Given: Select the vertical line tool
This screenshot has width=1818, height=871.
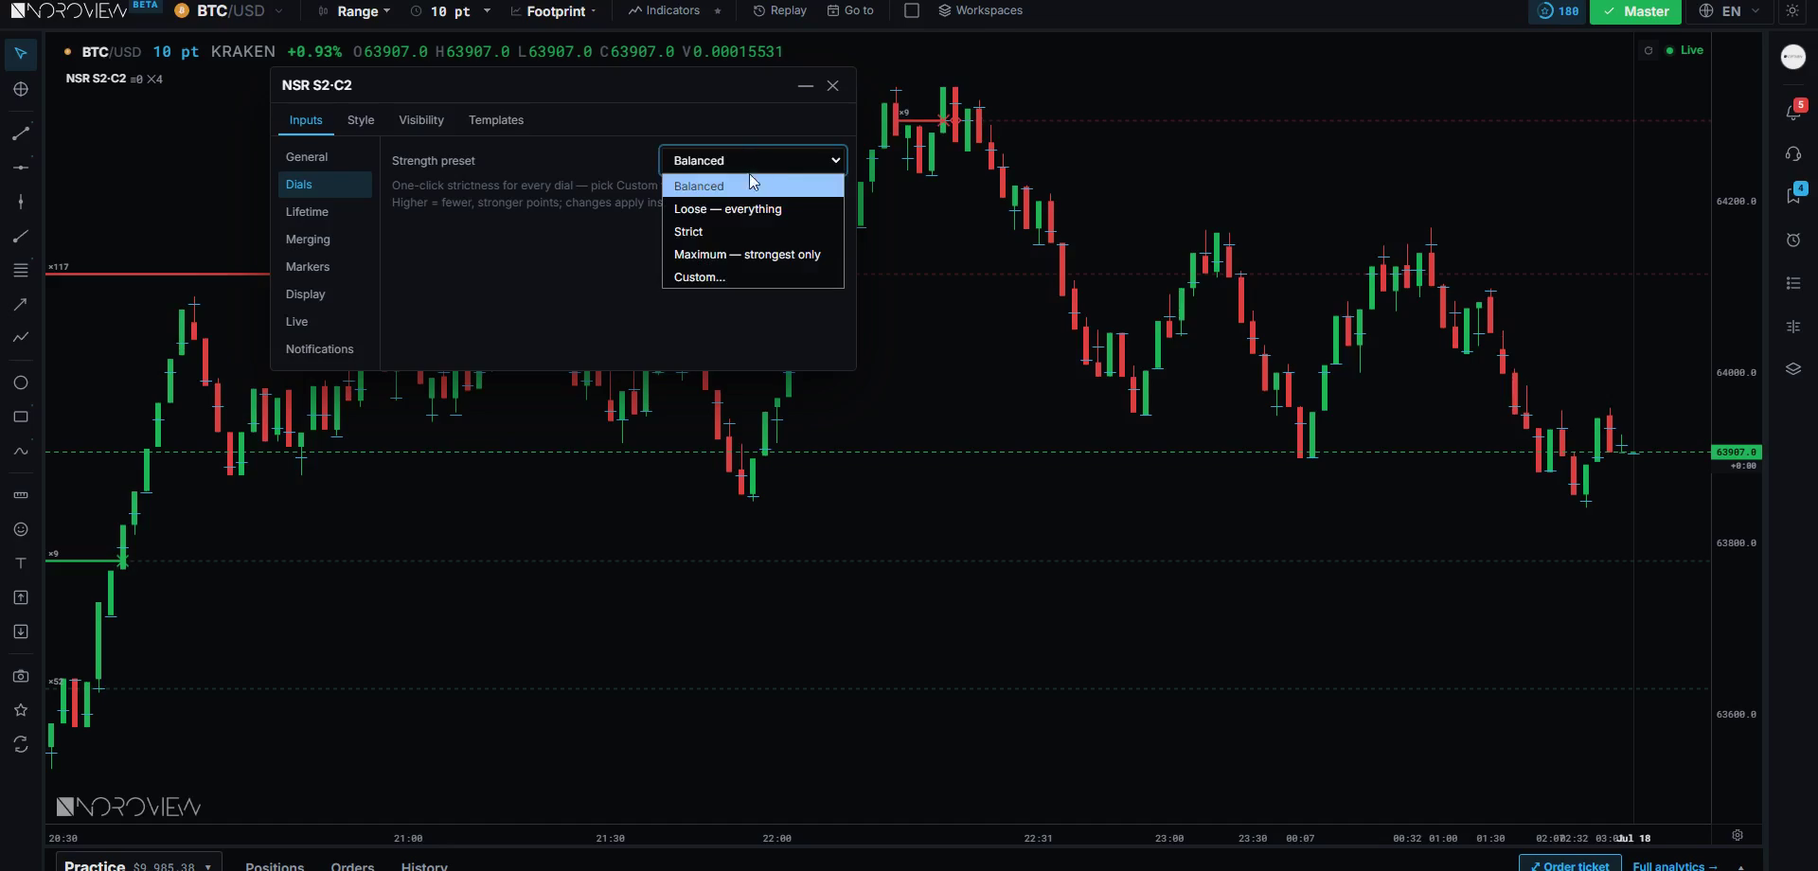Looking at the screenshot, I should click(21, 202).
